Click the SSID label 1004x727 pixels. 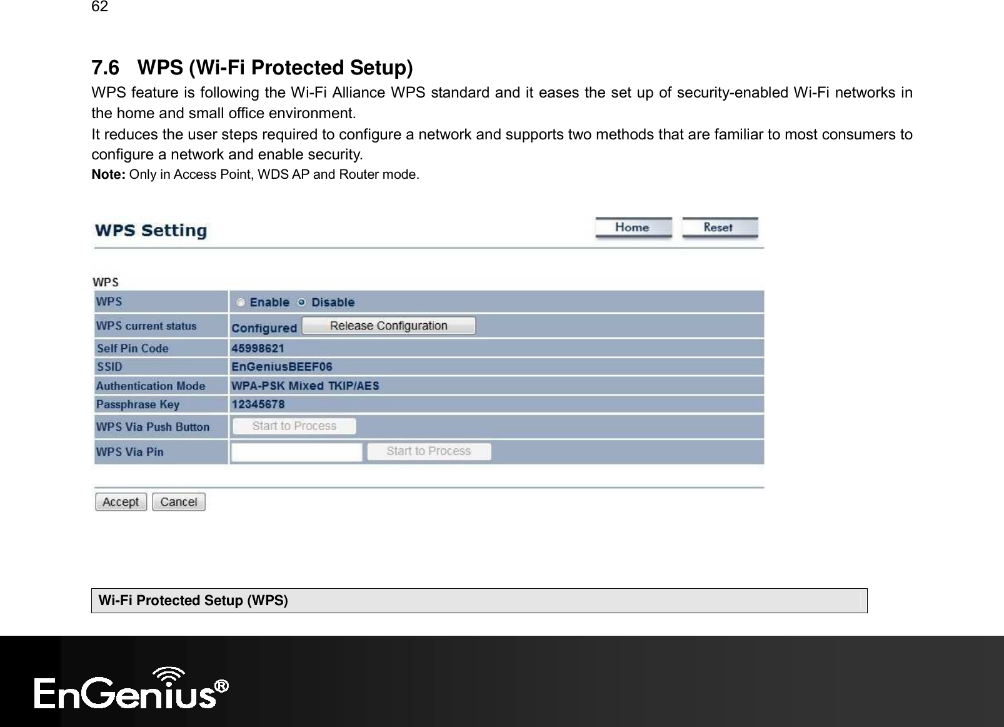(x=109, y=367)
